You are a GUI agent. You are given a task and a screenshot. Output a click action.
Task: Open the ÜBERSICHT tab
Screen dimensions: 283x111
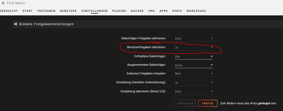[x=9, y=11]
